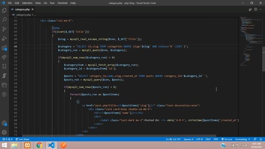Viewport: 265px width, 149px height.
Task: Open the Source Control view
Action: [x=4, y=29]
